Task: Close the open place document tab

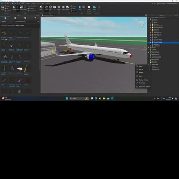Action: [55, 15]
